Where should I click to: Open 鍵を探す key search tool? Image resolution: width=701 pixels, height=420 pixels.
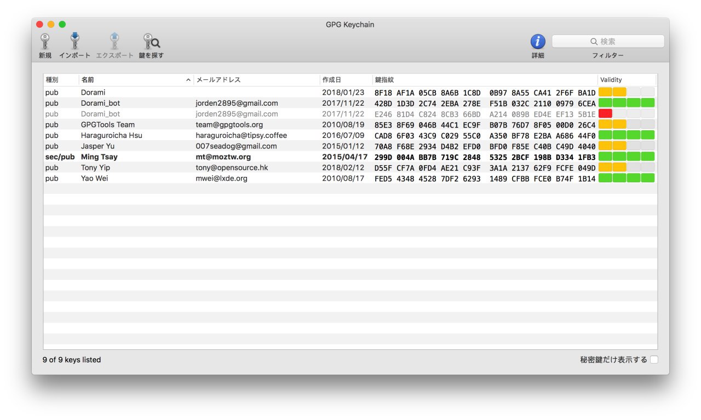click(x=151, y=42)
